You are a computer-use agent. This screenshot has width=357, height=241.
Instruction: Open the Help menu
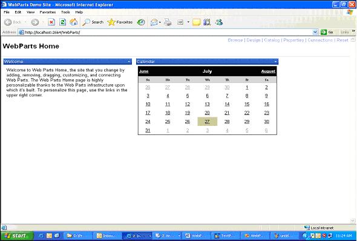click(x=79, y=12)
